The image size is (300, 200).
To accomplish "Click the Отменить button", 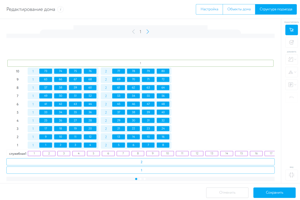I will (227, 192).
